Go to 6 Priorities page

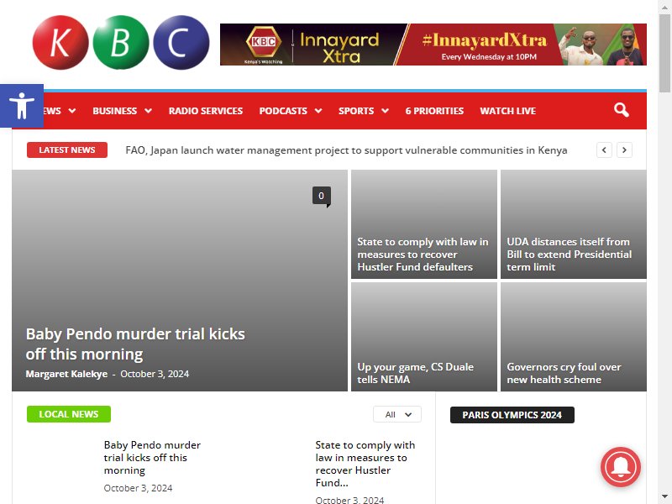(x=434, y=111)
